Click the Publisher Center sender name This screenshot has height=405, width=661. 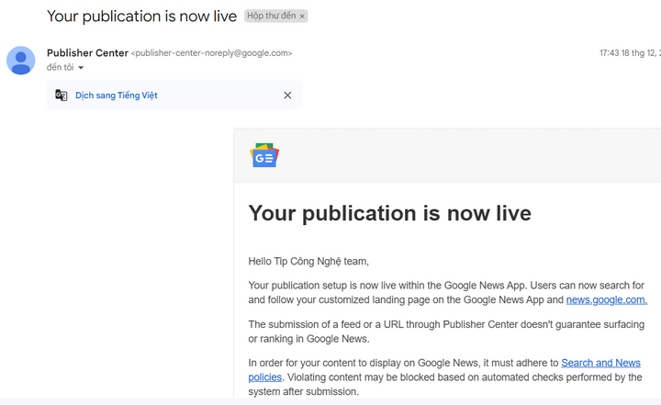click(87, 53)
